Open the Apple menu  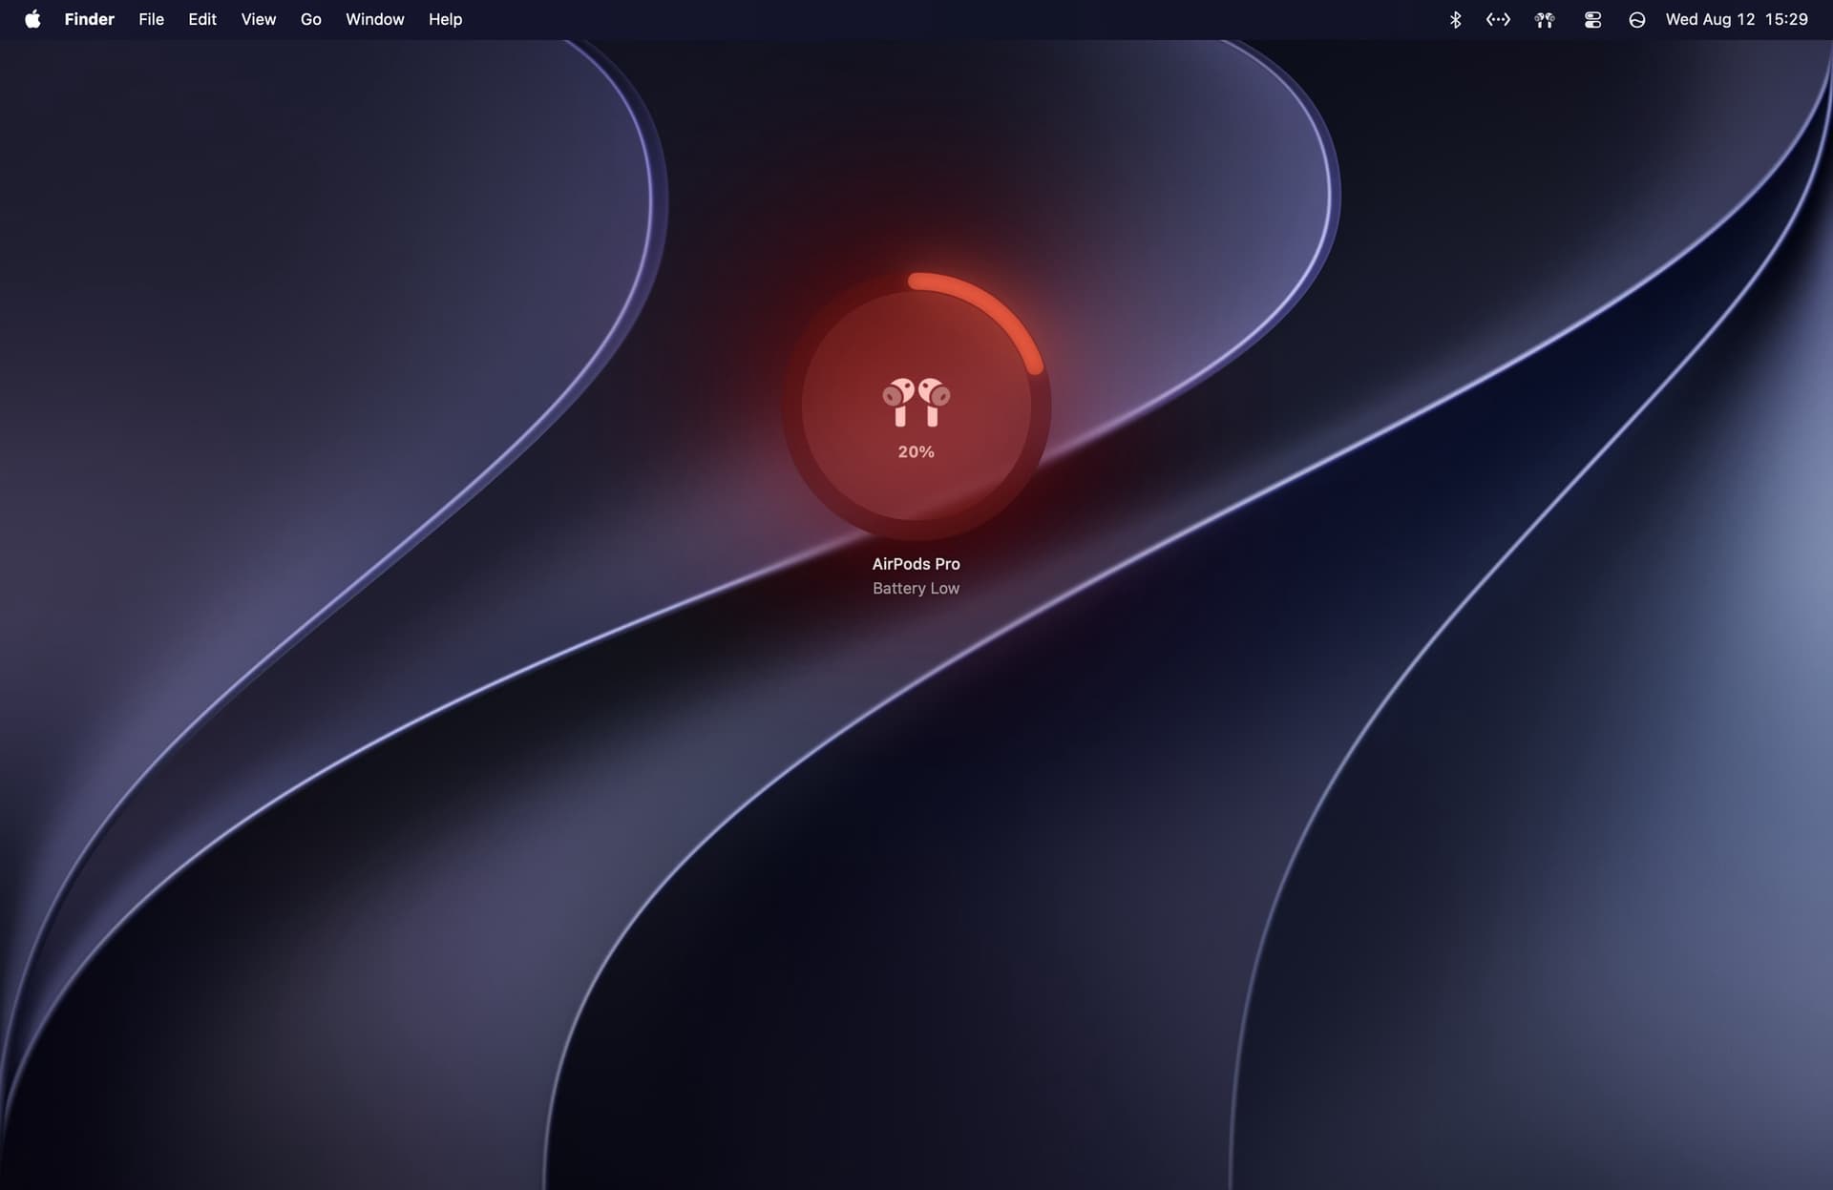click(x=32, y=19)
